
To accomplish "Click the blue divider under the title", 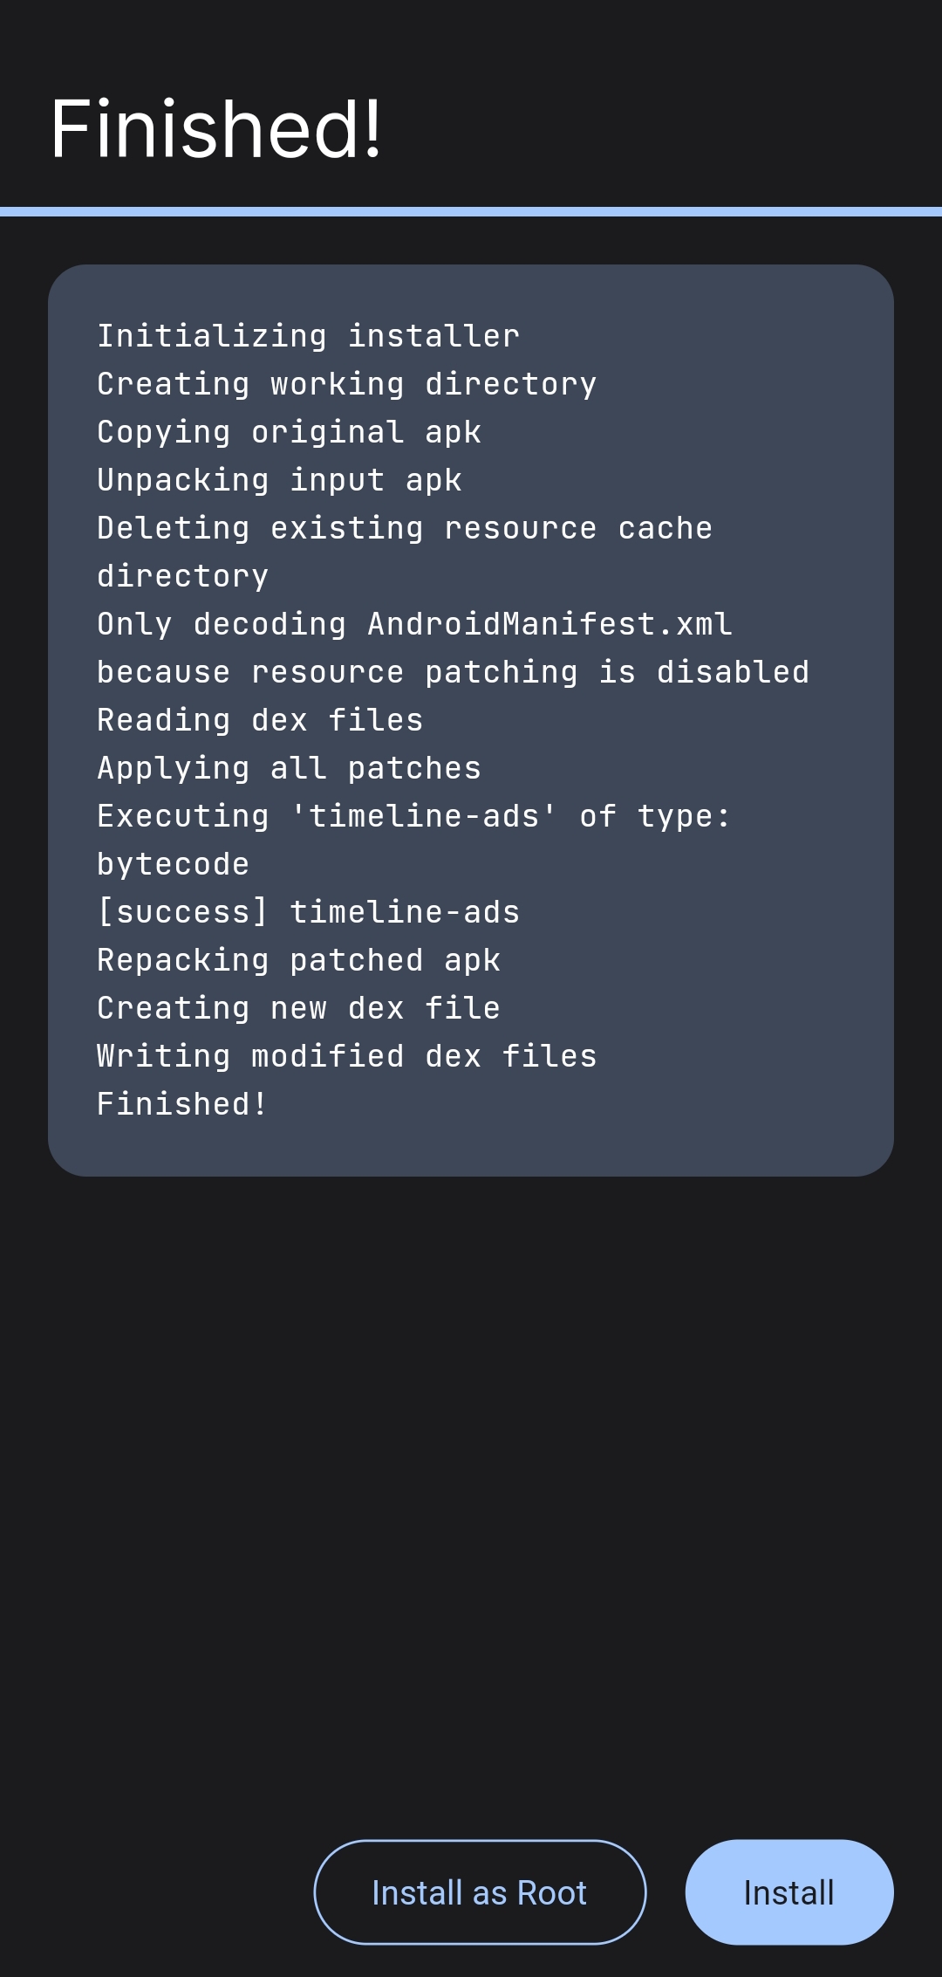I will [x=471, y=209].
